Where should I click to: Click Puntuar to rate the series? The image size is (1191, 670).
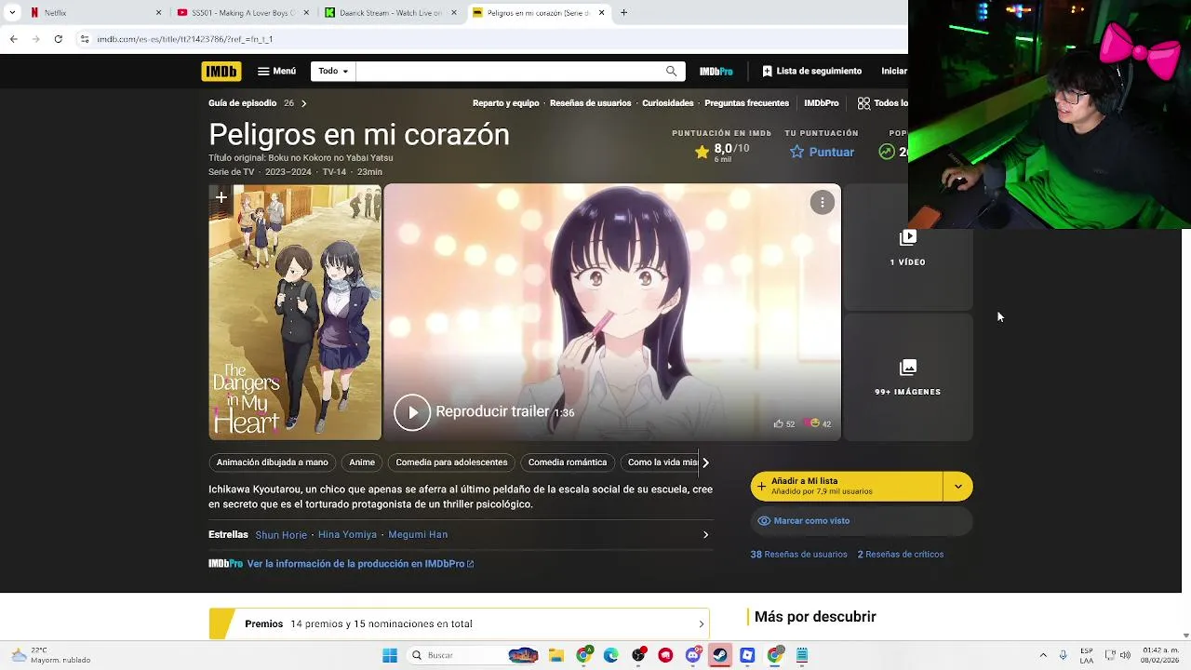tap(822, 152)
